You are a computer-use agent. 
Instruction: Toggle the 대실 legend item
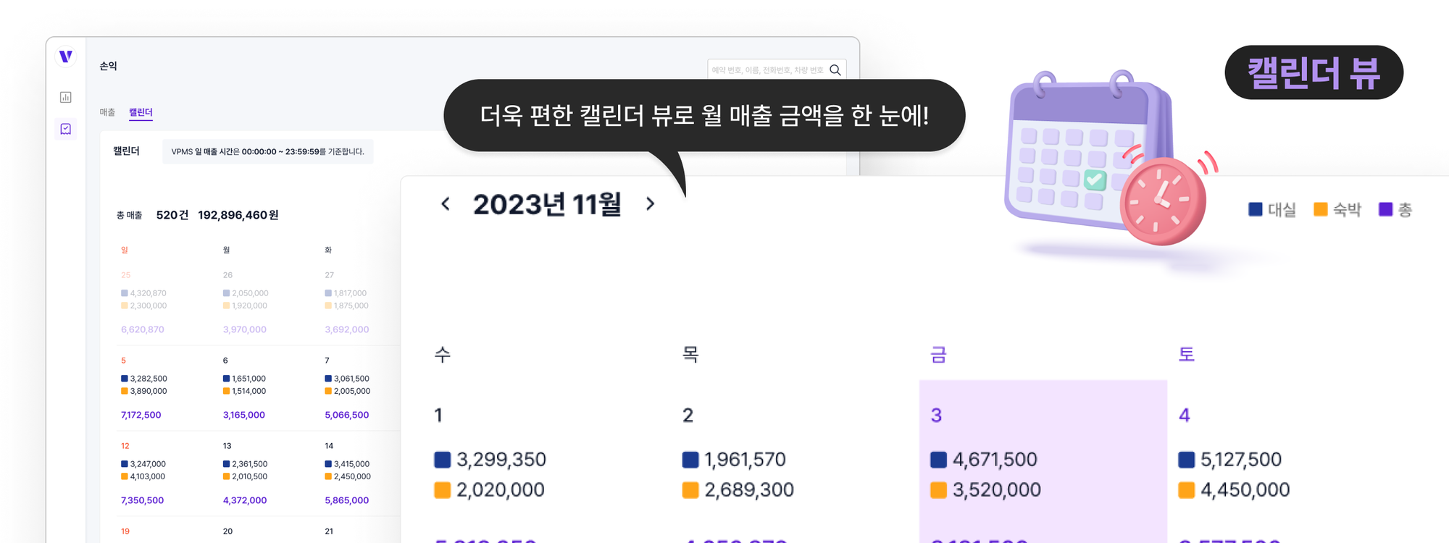1272,209
